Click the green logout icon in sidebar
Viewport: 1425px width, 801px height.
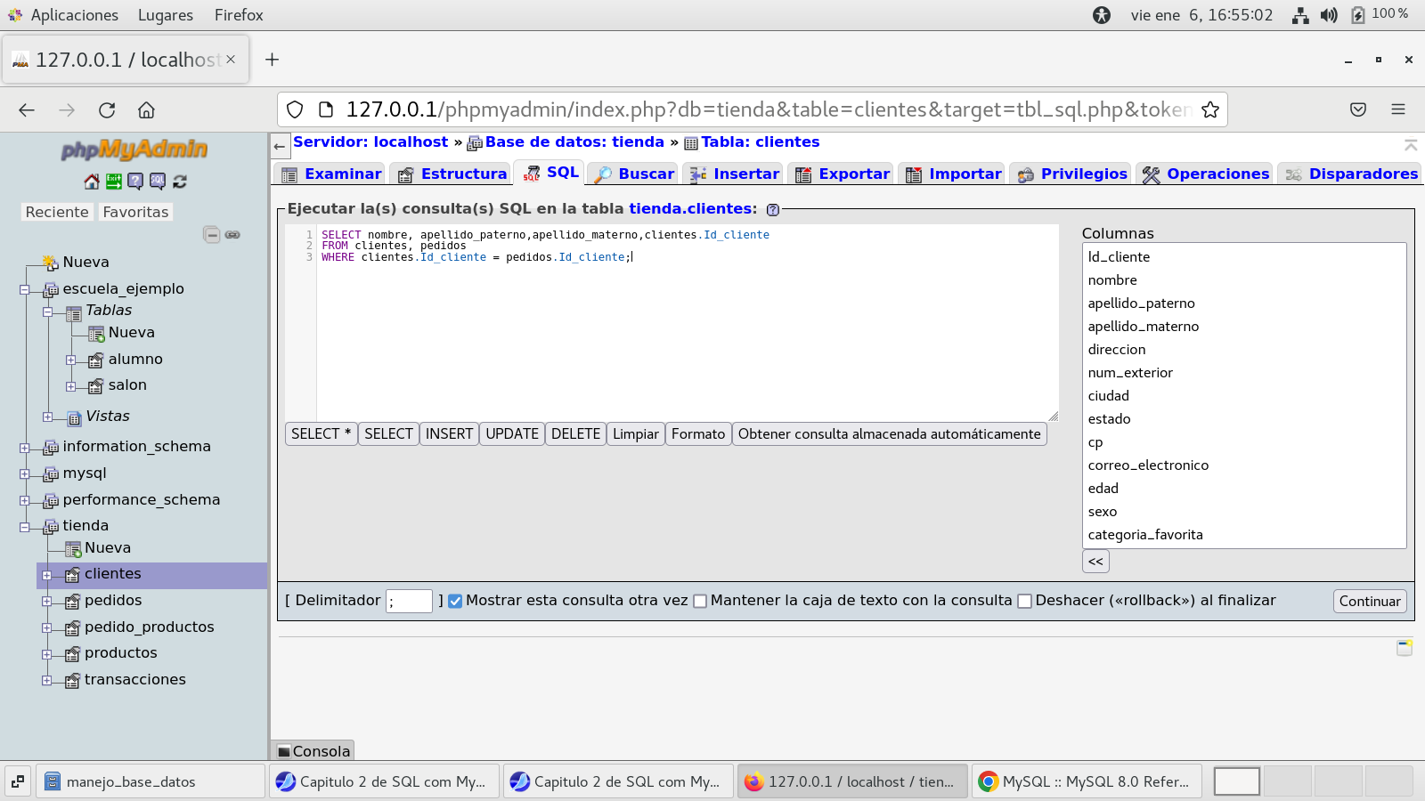(x=113, y=182)
